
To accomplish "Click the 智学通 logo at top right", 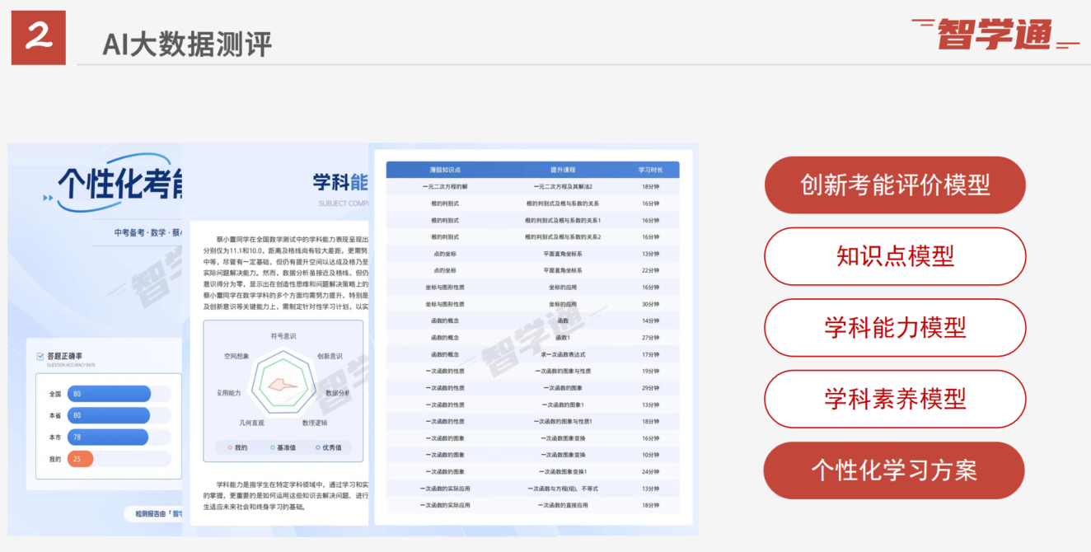I will click(x=995, y=34).
